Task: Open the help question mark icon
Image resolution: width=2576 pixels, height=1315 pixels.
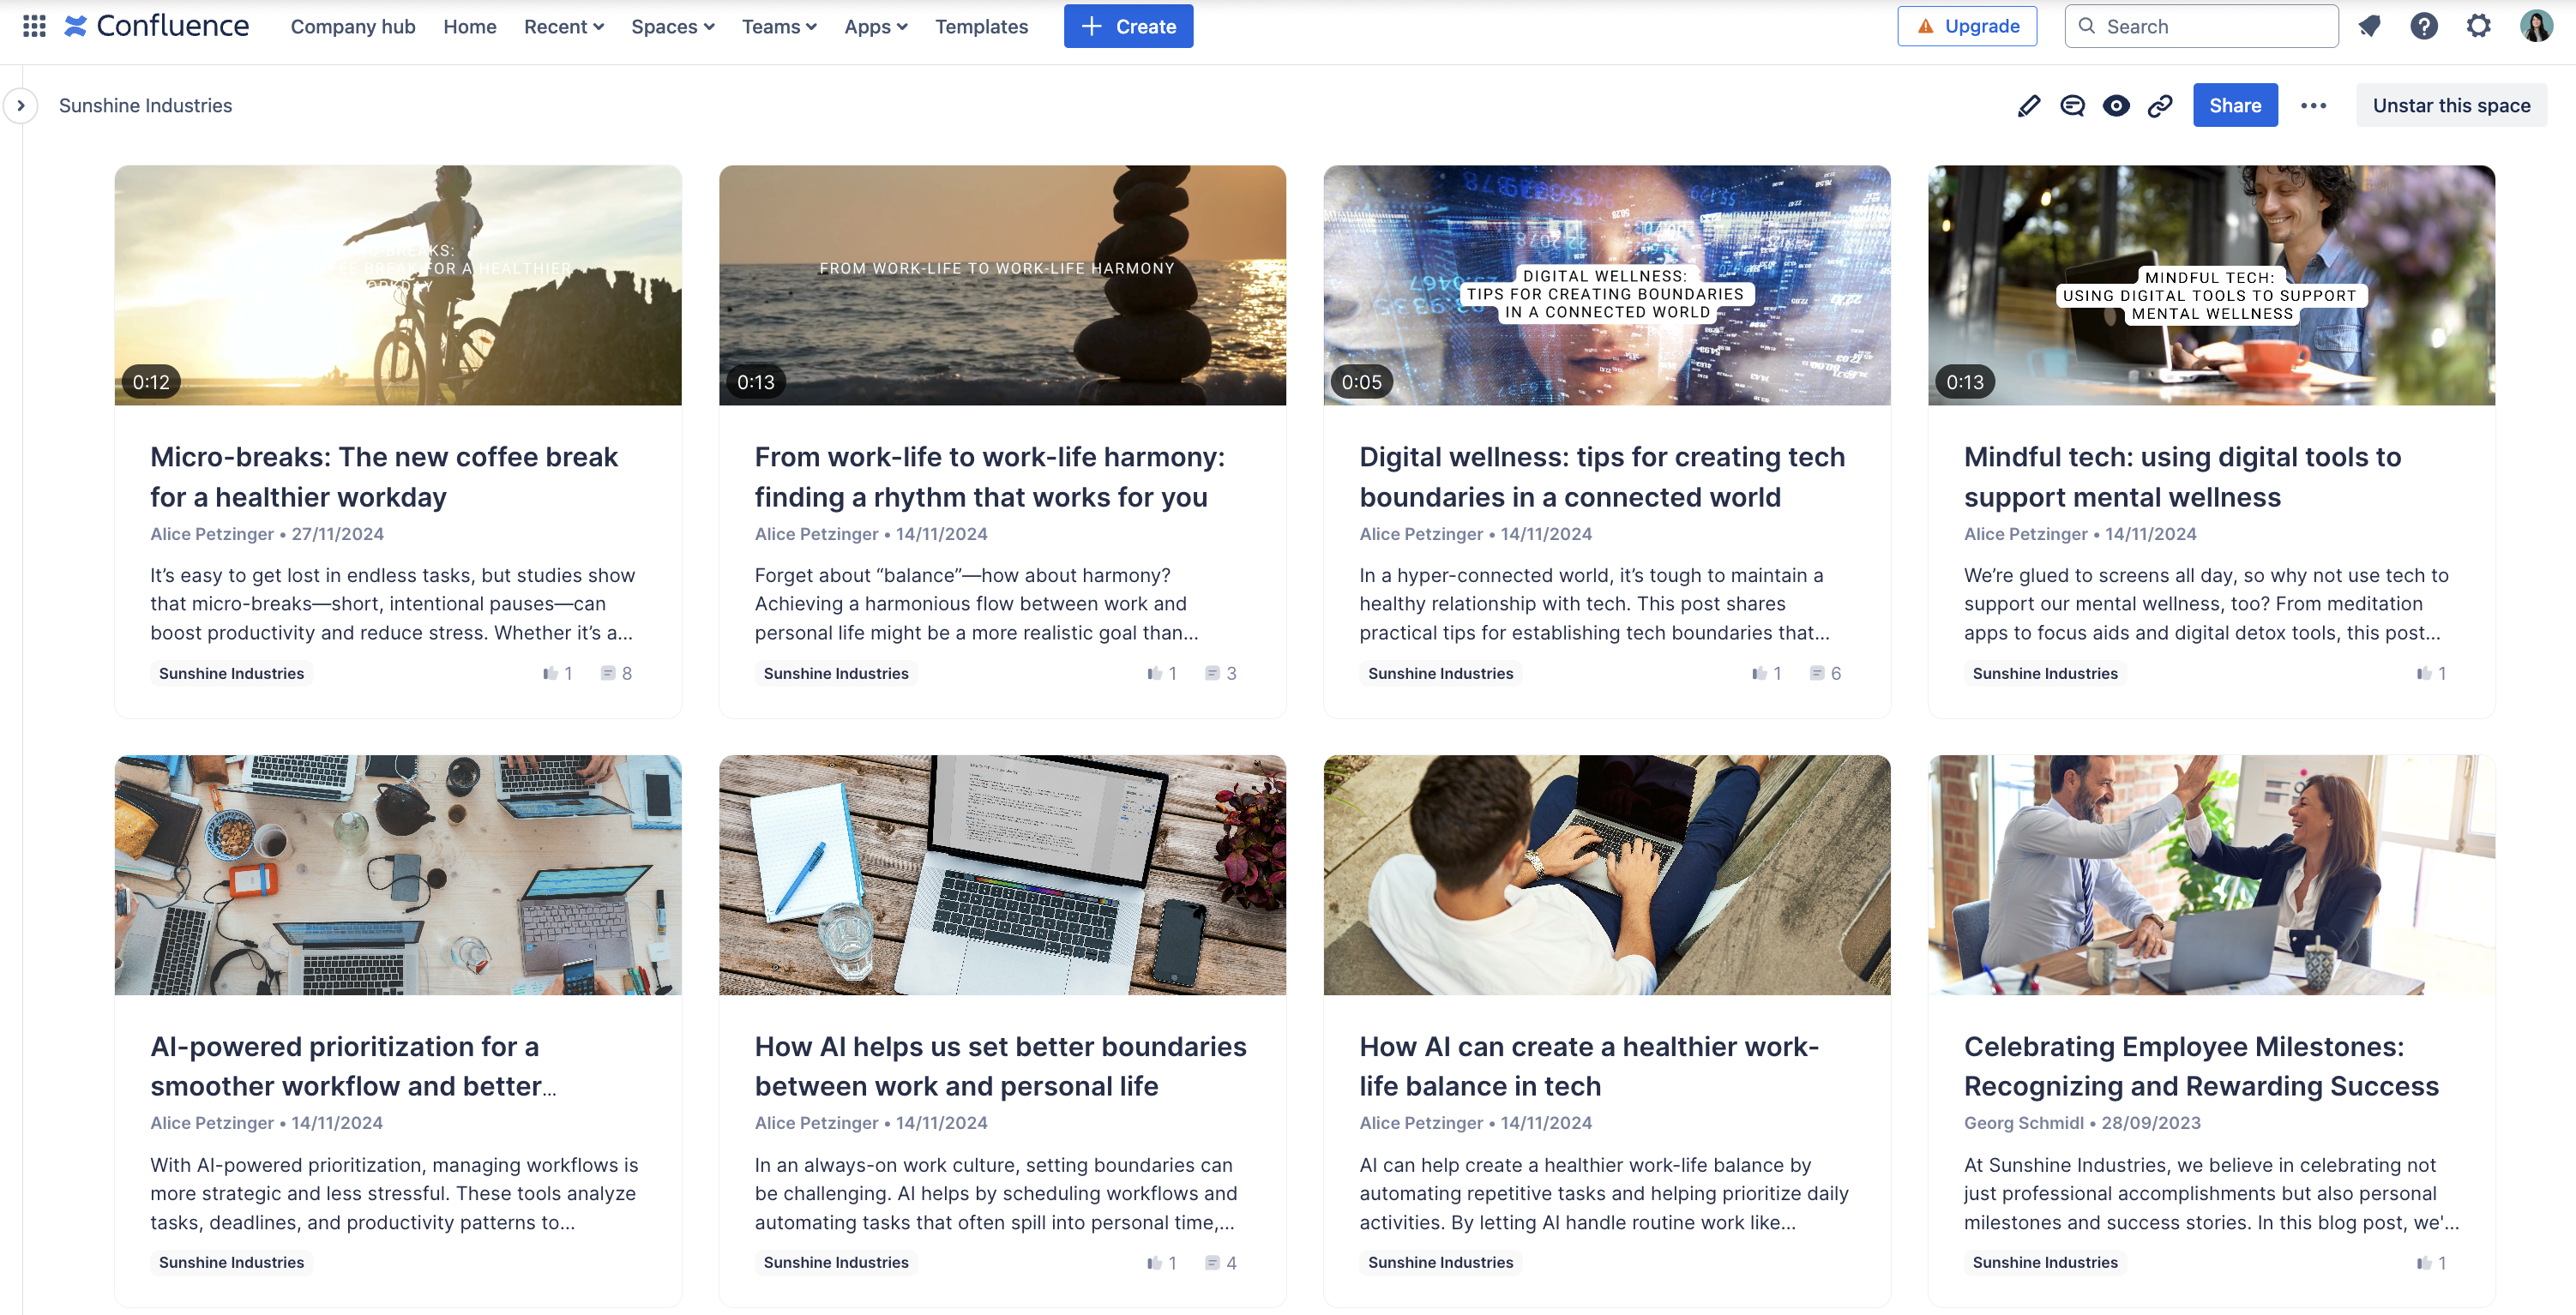Action: 2423,26
